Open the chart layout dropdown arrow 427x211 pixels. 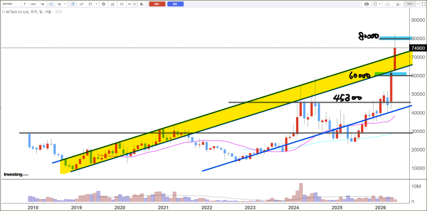pyautogui.click(x=380, y=4)
